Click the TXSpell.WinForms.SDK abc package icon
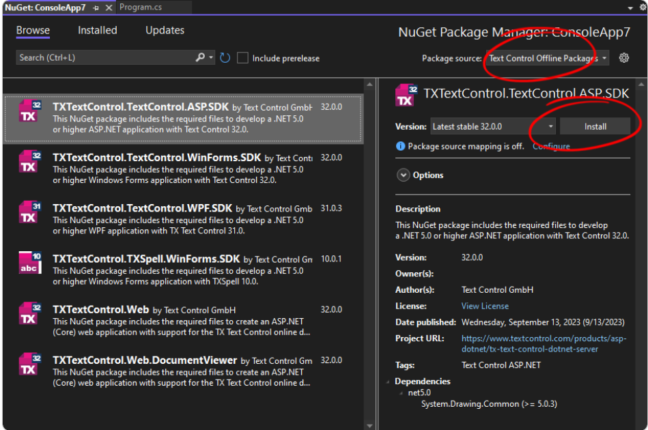 click(30, 263)
